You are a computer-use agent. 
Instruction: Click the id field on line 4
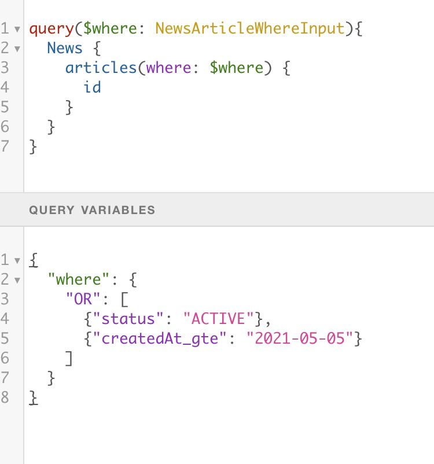pos(92,87)
